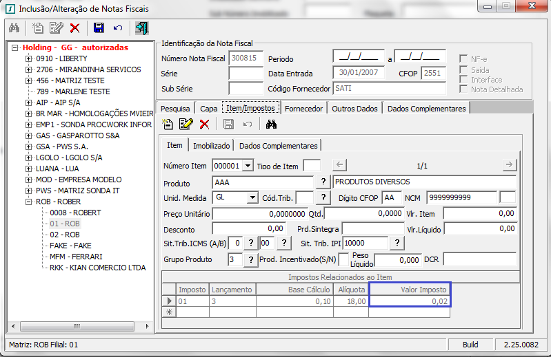
Task: Toggle the Nota Detalhada checkbox
Action: (464, 89)
